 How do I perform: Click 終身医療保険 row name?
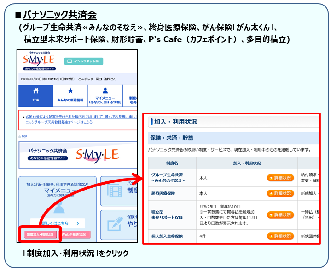(163, 193)
